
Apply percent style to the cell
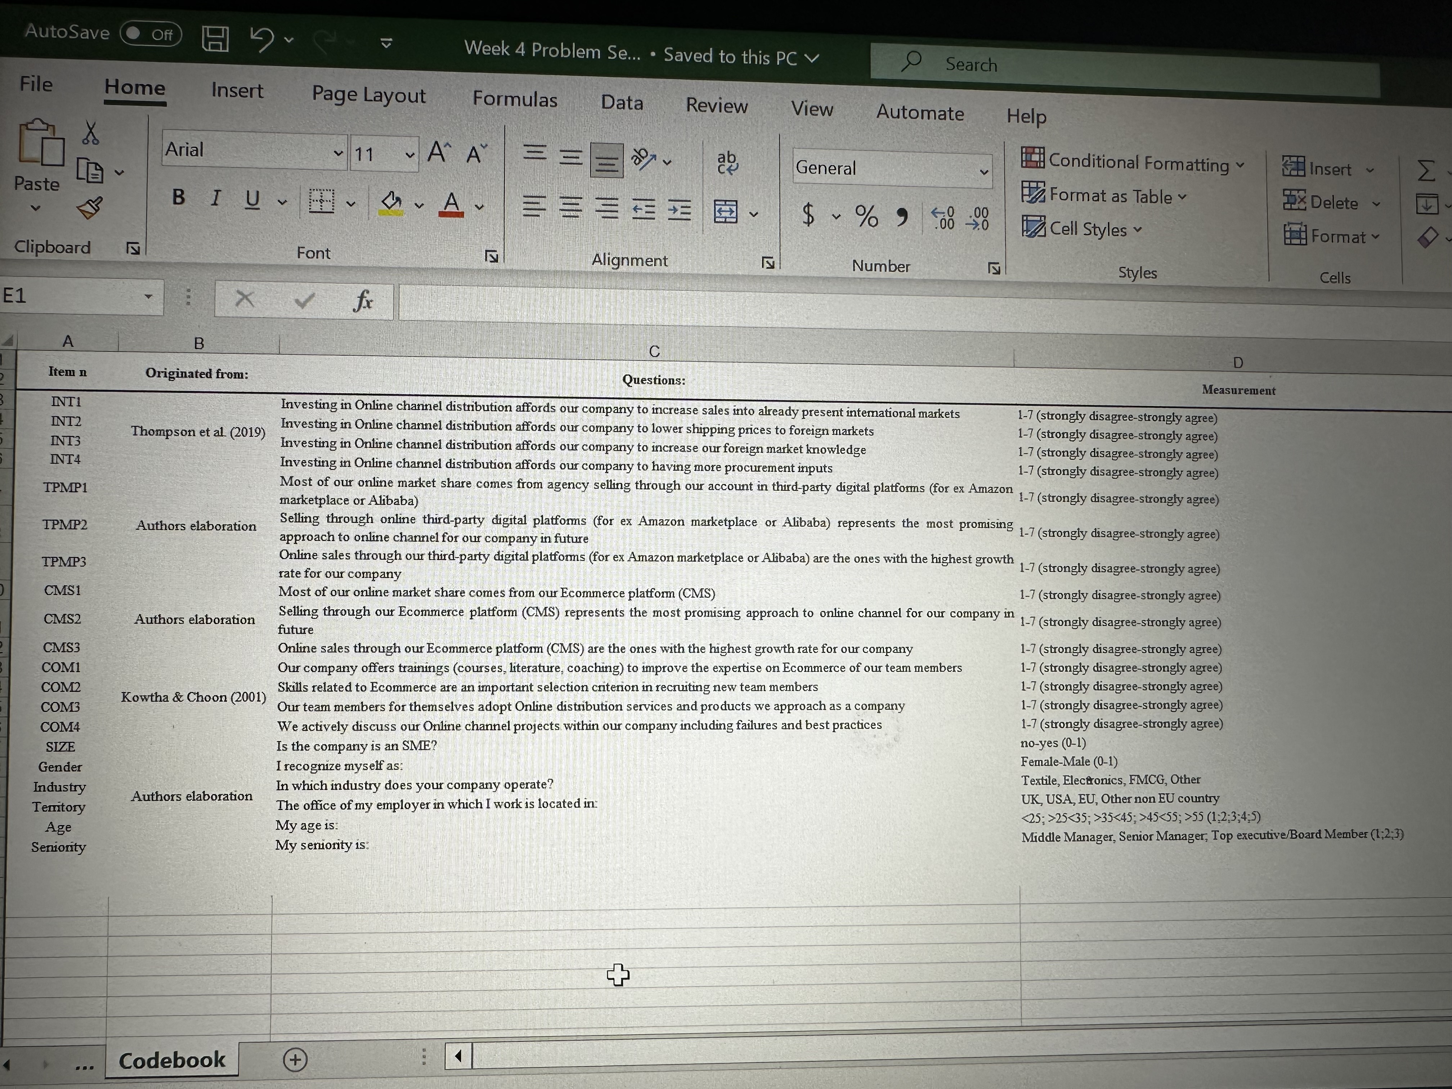point(866,217)
